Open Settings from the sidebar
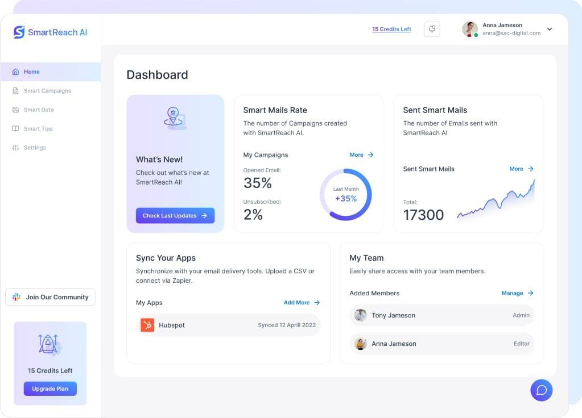 click(35, 148)
